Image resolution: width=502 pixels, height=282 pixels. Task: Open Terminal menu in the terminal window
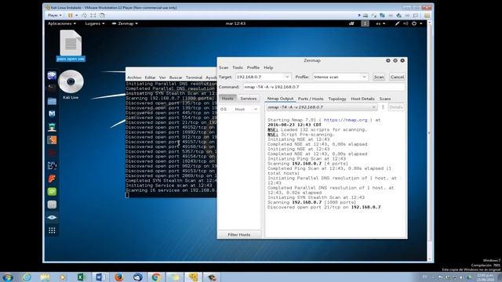click(194, 78)
